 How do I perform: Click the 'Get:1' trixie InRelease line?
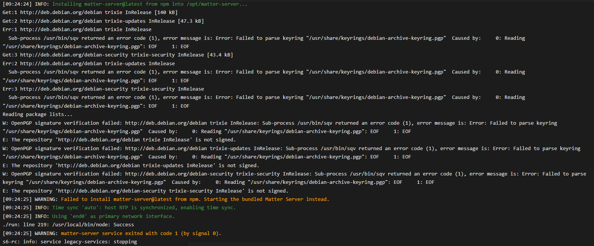tap(90, 13)
